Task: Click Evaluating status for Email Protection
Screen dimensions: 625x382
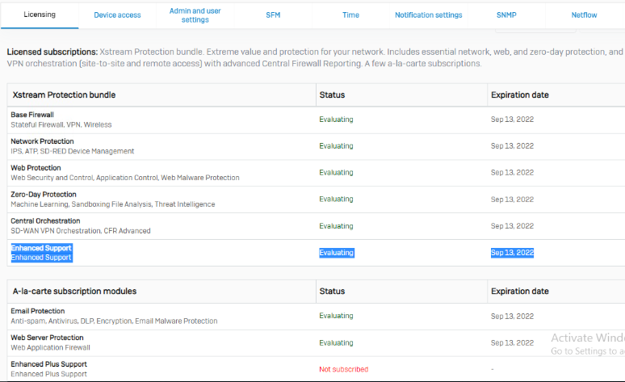Action: 336,316
